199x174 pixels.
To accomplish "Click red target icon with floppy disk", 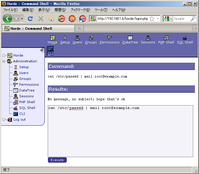I will coord(83,19).
